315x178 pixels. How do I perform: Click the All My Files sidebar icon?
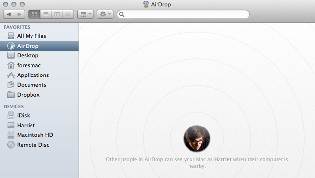coord(11,36)
